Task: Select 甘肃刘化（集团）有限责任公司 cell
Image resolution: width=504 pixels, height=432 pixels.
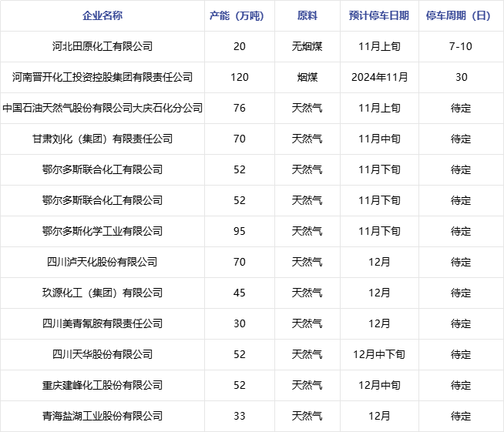Action: tap(102, 139)
